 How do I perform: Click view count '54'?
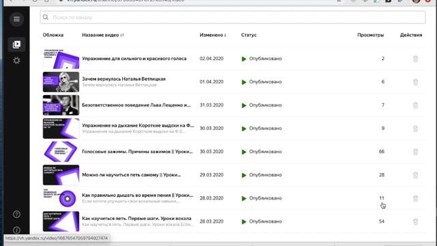coord(382,221)
